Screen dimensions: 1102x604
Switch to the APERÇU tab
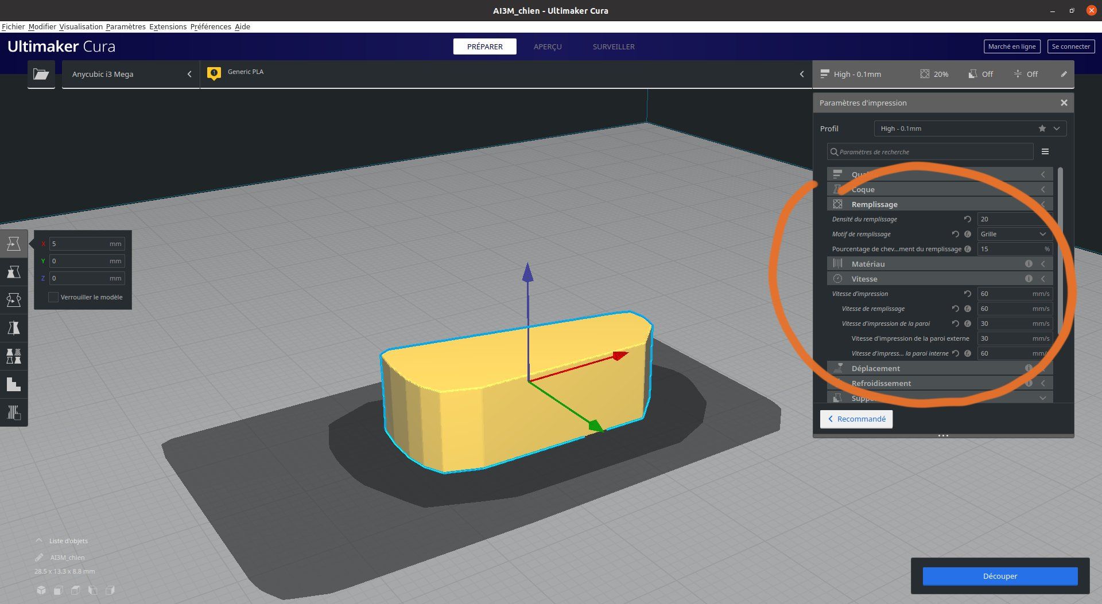click(x=548, y=46)
